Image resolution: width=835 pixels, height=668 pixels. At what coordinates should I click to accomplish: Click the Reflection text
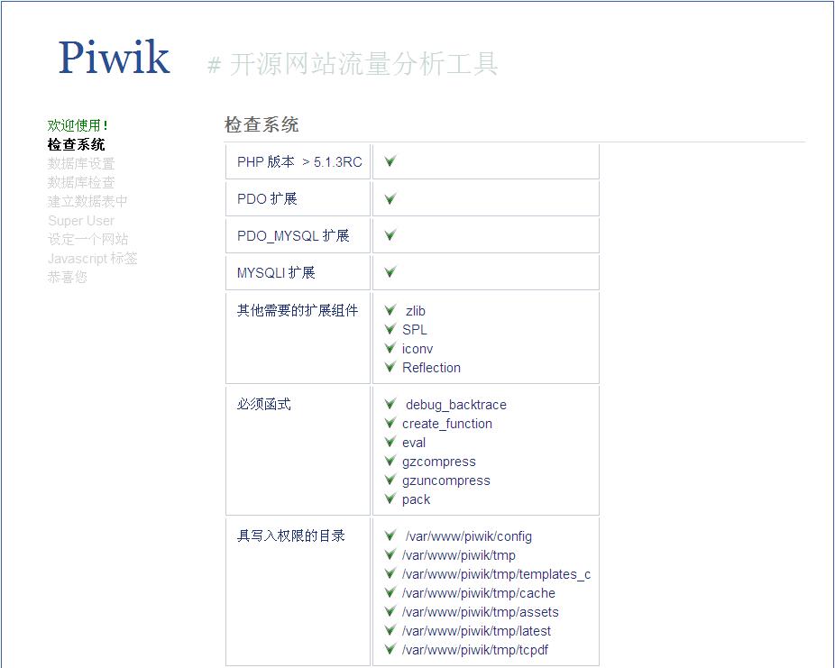(x=431, y=367)
